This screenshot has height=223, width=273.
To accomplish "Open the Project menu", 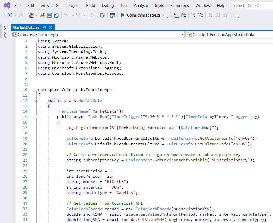I will 74,6.
